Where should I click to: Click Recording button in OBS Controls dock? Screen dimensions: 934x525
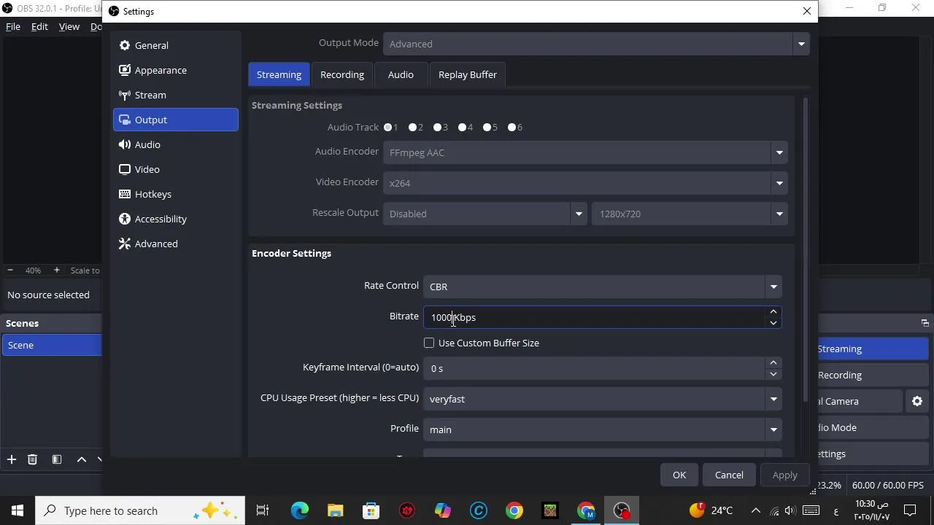coord(873,375)
